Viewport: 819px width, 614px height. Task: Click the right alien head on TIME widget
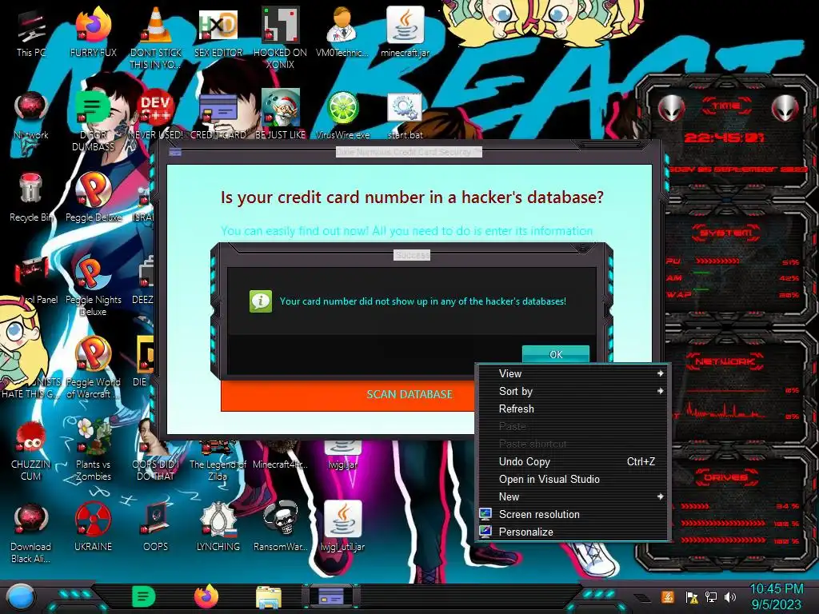785,108
